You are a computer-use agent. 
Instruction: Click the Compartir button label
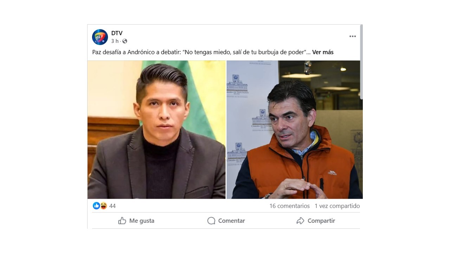click(x=321, y=221)
